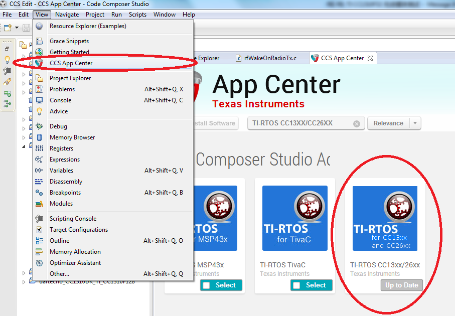Click the Outline icon
The width and height of the screenshot is (455, 316).
point(39,241)
